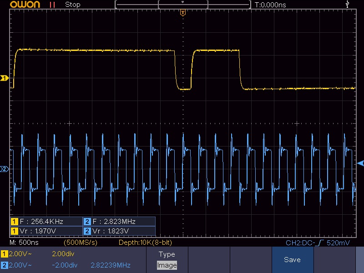Open the Type Image menu option
Viewport: 364px width, 273px height.
(x=167, y=260)
